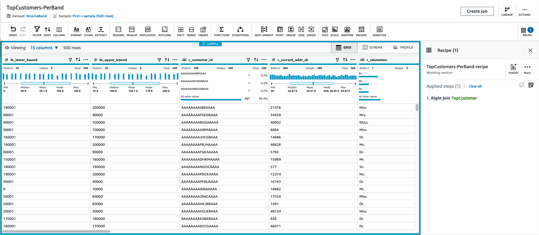Viewport: 539px width, 235px height.
Task: Switch to the Grid view tab
Action: pos(344,47)
